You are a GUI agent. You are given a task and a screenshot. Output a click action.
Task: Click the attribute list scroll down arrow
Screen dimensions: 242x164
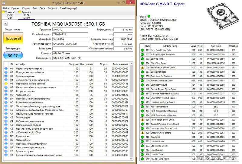(131, 159)
